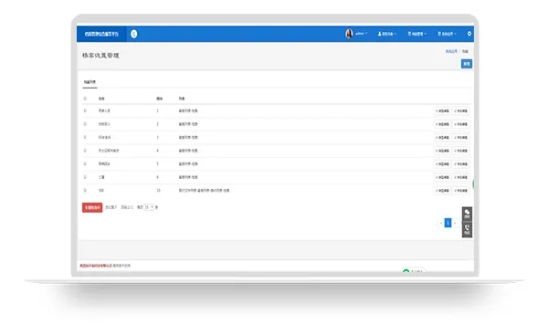Click the gear icon in the blue header's right corner

[469, 34]
